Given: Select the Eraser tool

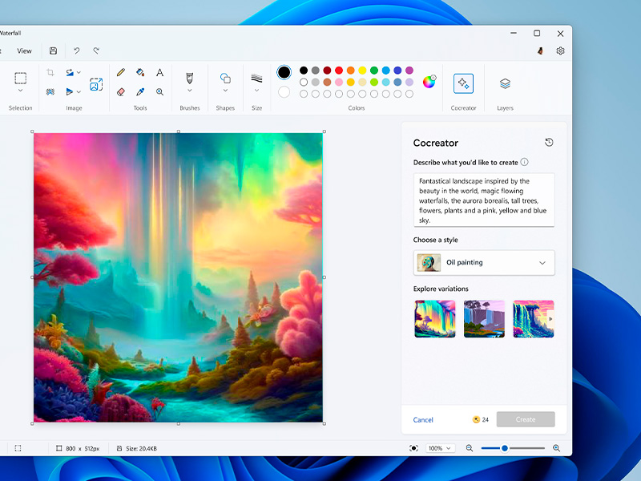Looking at the screenshot, I should coord(121,92).
